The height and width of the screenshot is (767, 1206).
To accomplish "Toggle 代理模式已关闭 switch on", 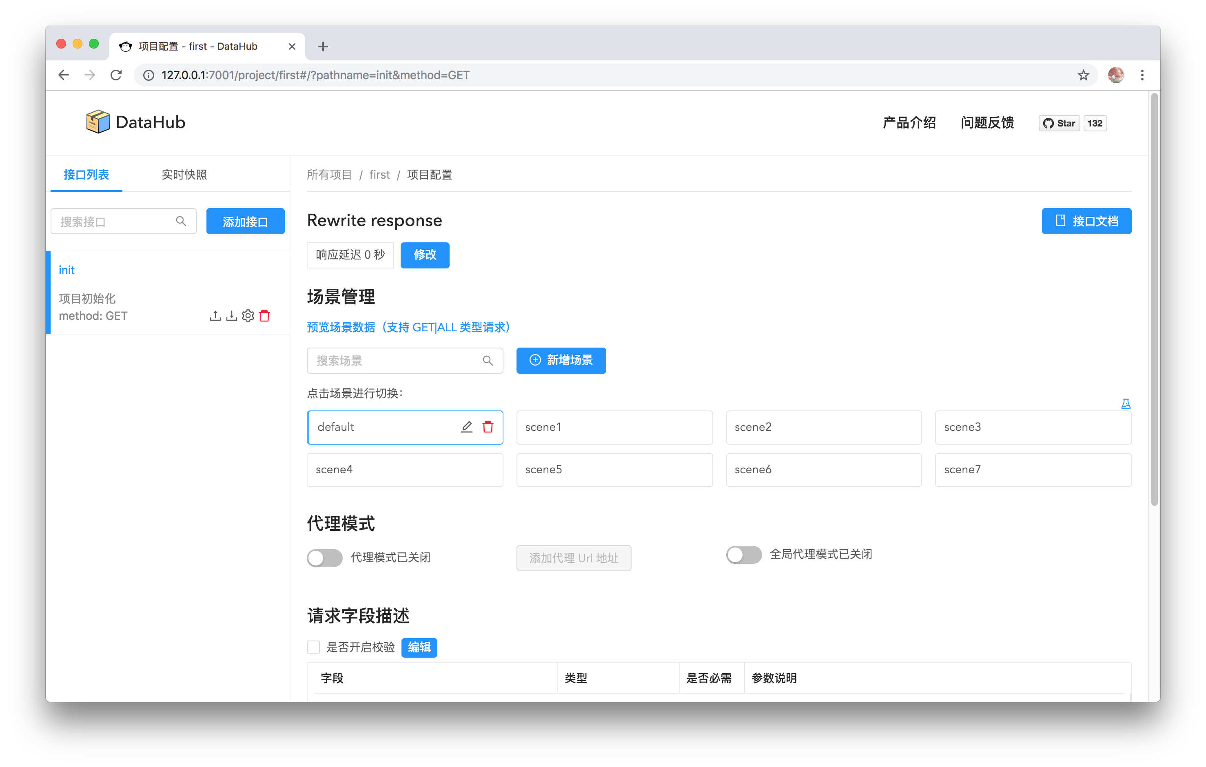I will coord(324,558).
